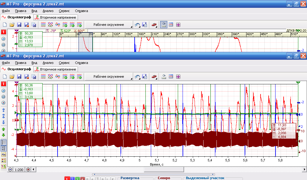
Task: Open the red car dropdown in the background window
Action: point(154,25)
